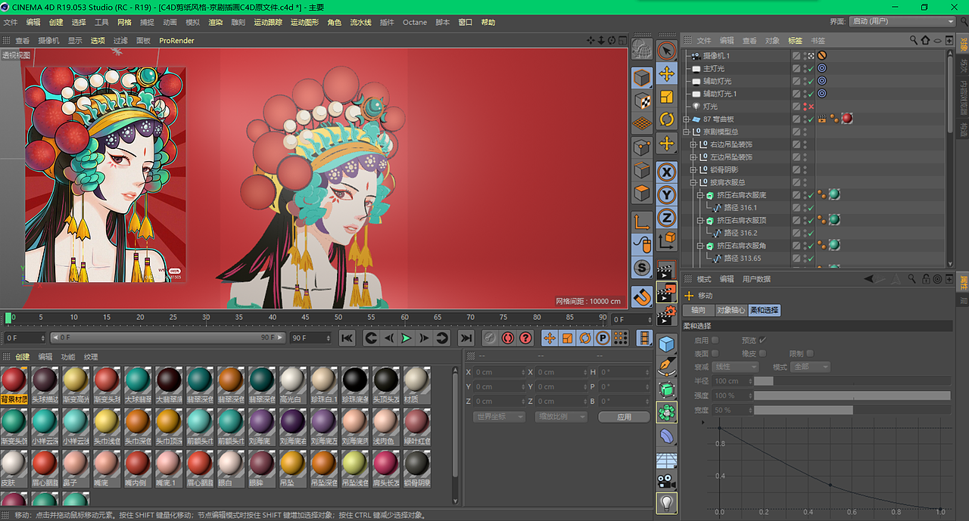The image size is (969, 521).
Task: Add a cube primitive object
Action: pyautogui.click(x=666, y=344)
